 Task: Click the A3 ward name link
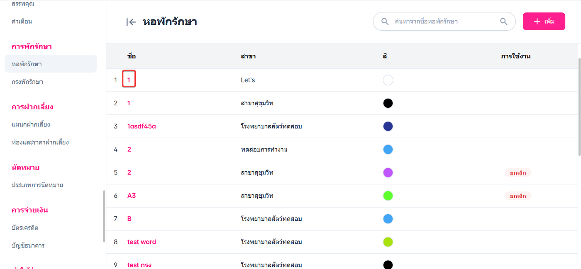pos(132,196)
